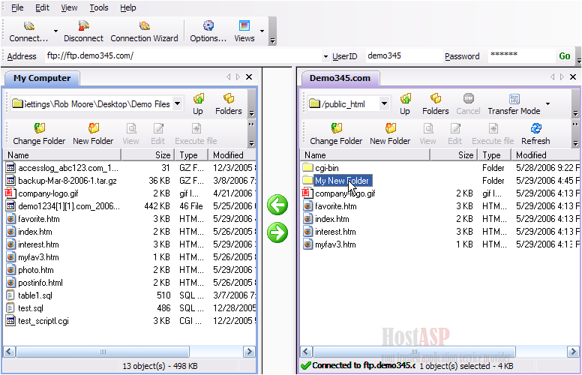This screenshot has width=582, height=375.
Task: Open the Edit menu
Action: tap(42, 7)
